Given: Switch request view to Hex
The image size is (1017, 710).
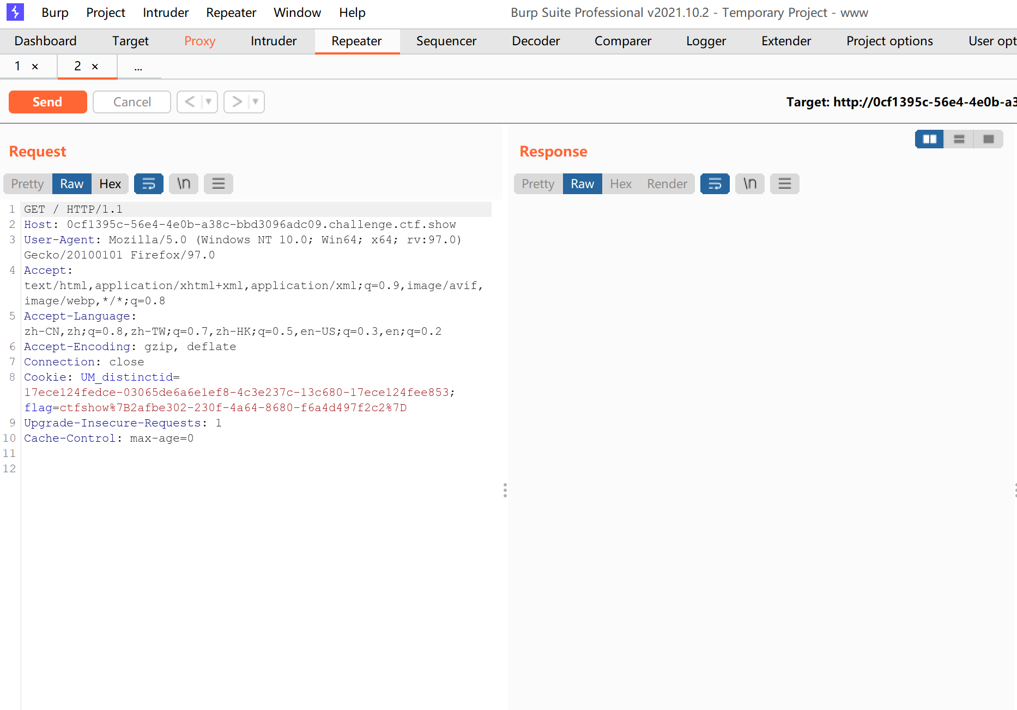Looking at the screenshot, I should [x=110, y=184].
